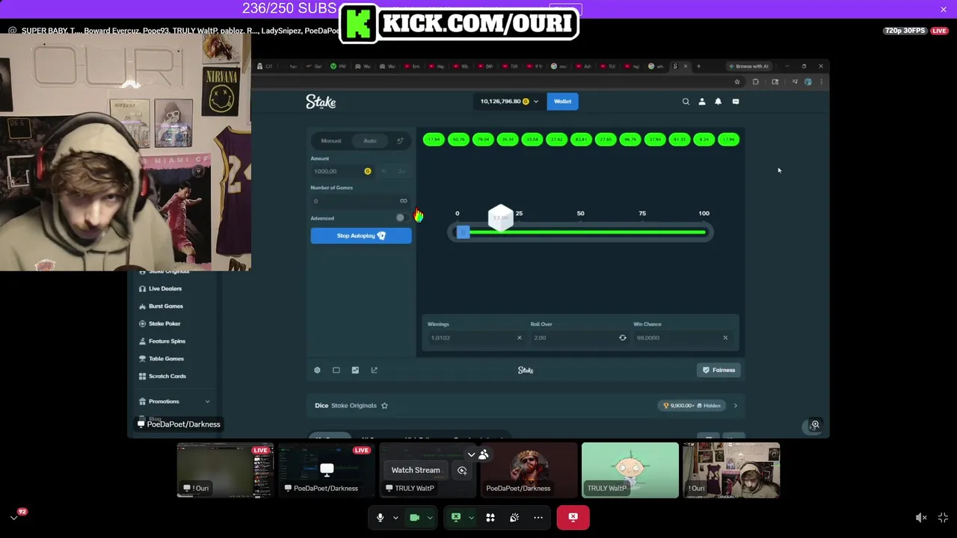
Task: Open call activities icon
Action: pos(490,517)
